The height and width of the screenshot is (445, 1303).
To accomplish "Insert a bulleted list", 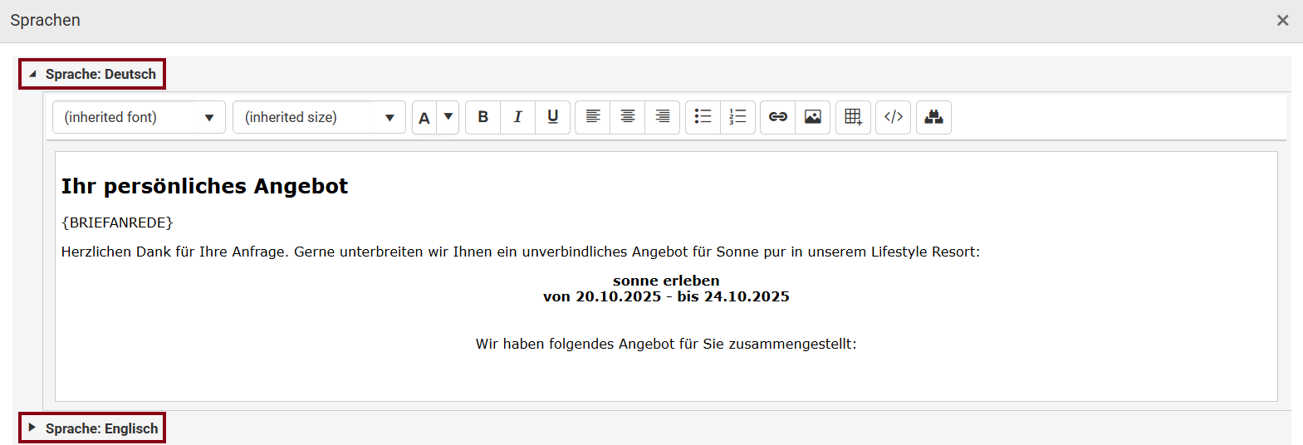I will (x=703, y=117).
